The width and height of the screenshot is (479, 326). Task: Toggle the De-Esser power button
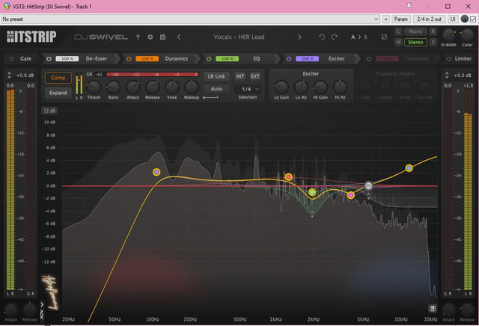49,58
